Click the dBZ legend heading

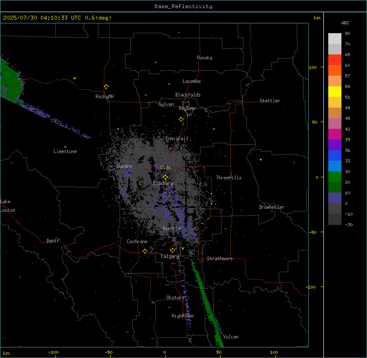point(345,23)
